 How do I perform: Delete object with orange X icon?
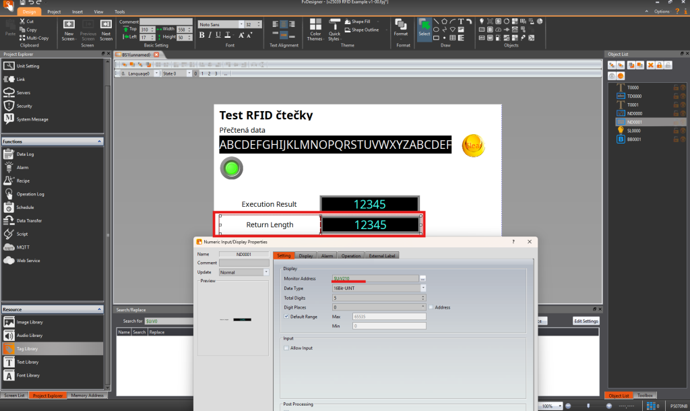pyautogui.click(x=650, y=65)
